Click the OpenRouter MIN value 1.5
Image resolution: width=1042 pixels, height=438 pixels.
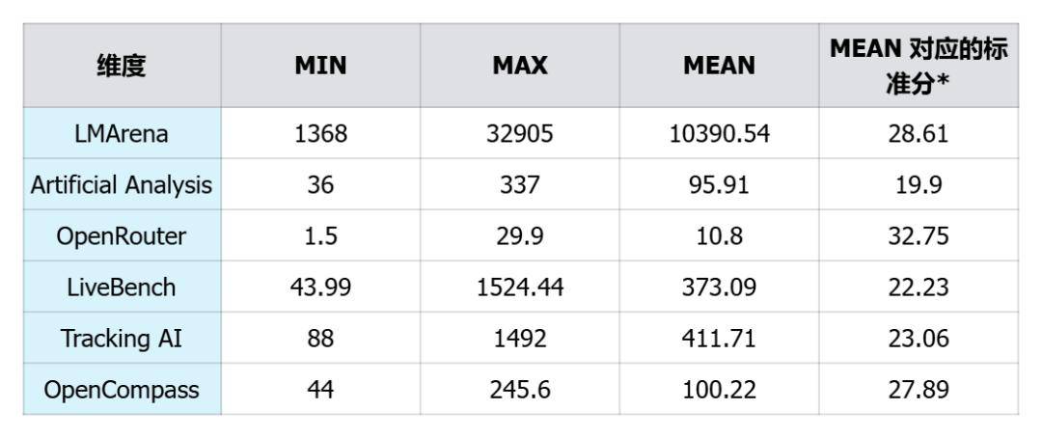pos(321,236)
